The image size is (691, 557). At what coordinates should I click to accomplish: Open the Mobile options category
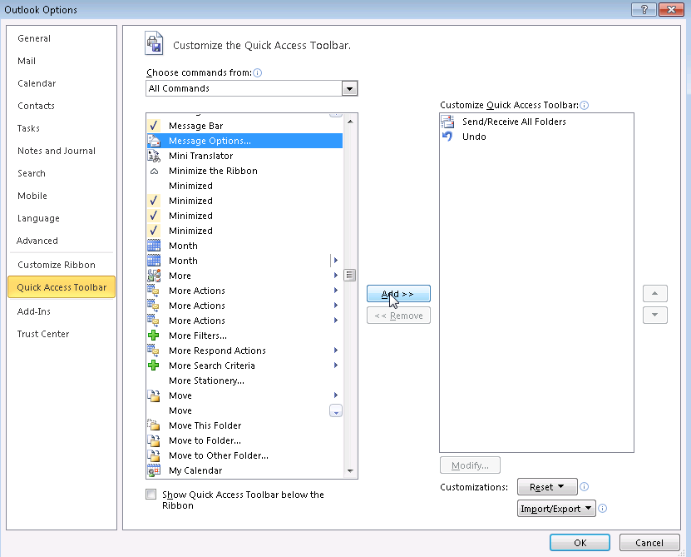[32, 196]
